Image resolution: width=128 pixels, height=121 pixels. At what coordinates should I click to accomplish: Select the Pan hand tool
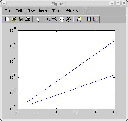coord(62,19)
